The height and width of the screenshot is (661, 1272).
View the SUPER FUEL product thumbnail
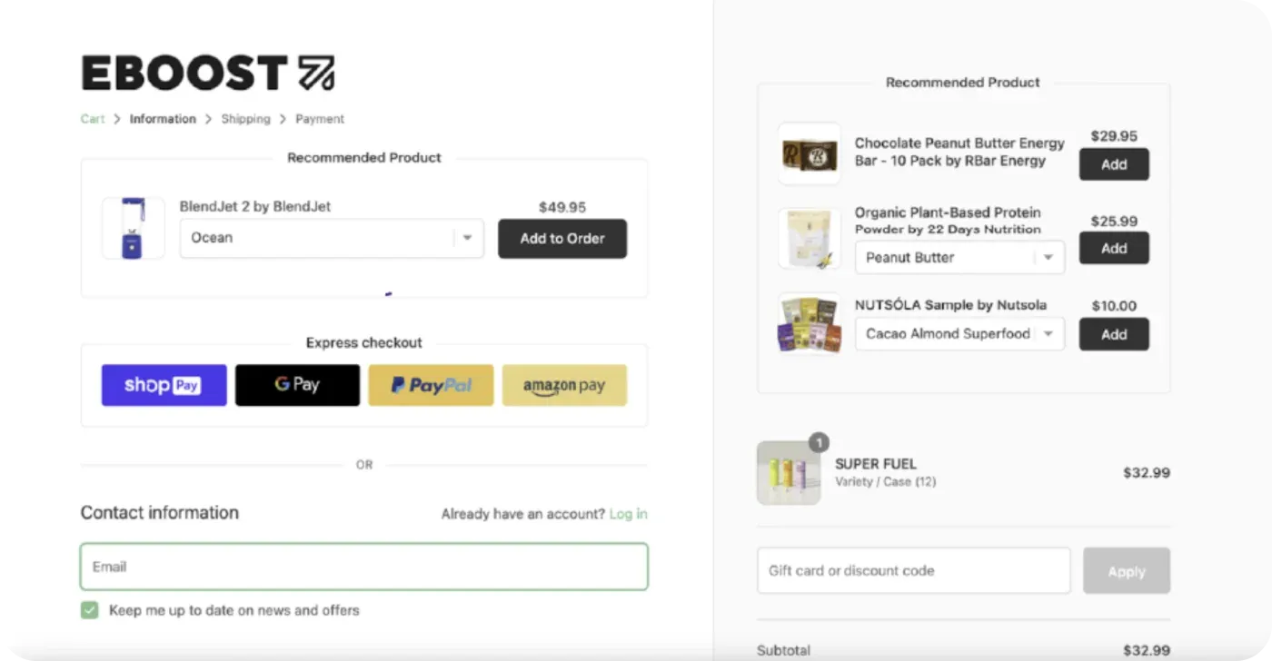point(789,472)
